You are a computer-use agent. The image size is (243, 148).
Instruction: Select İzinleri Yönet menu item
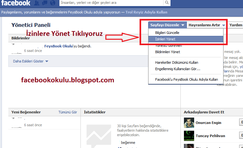(186, 39)
